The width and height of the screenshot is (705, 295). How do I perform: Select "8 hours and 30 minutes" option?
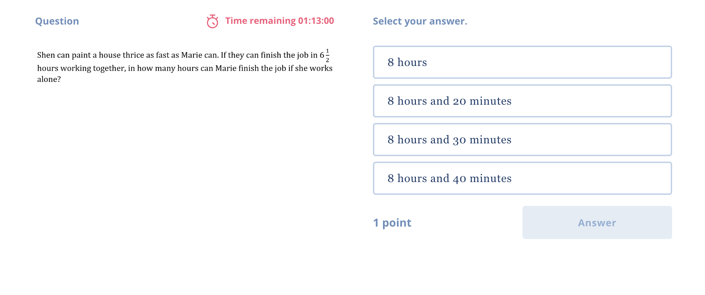523,140
